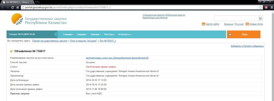Click the site search input field
This screenshot has height=101, width=274.
coord(236,18)
